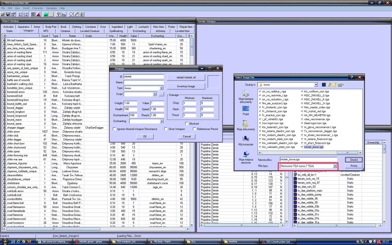
Task: Open sound editor speaker icon
Action: pyautogui.click(x=82, y=14)
